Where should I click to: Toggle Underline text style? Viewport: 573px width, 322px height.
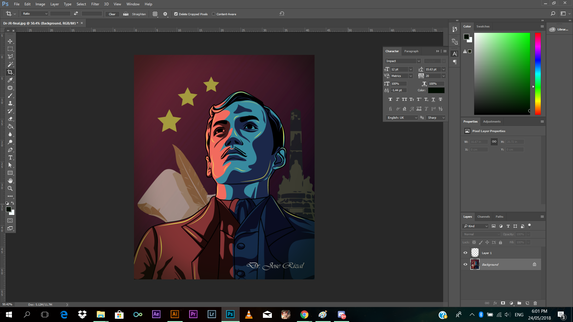[433, 99]
